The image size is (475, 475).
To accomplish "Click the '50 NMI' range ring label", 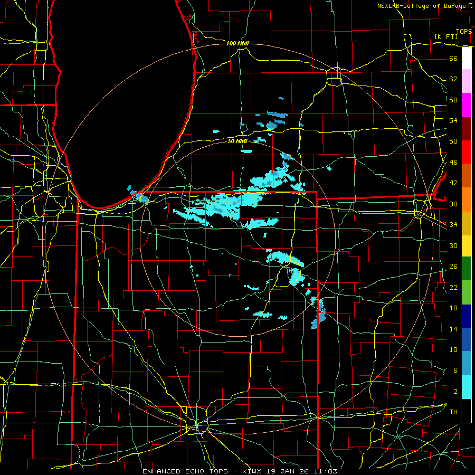I will (237, 141).
